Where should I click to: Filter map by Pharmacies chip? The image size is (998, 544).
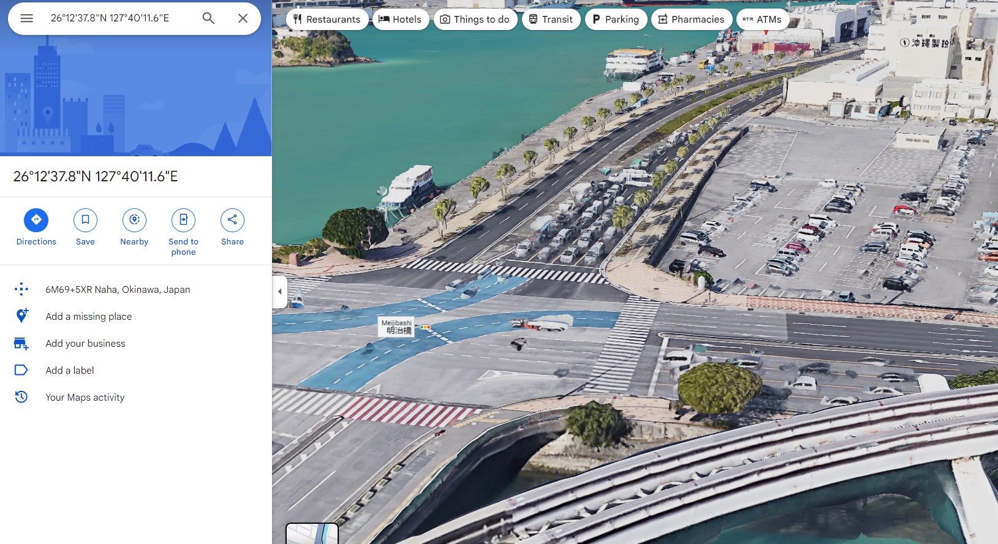[x=691, y=19]
